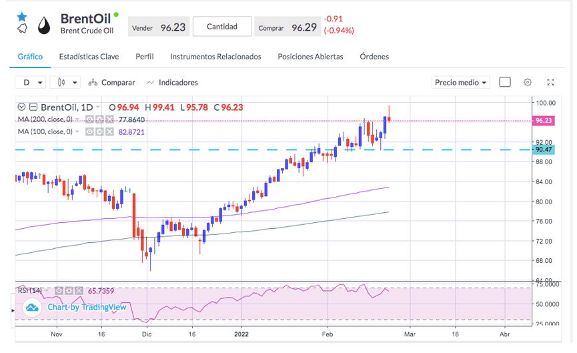Open the Indicadores menu

[x=172, y=83]
